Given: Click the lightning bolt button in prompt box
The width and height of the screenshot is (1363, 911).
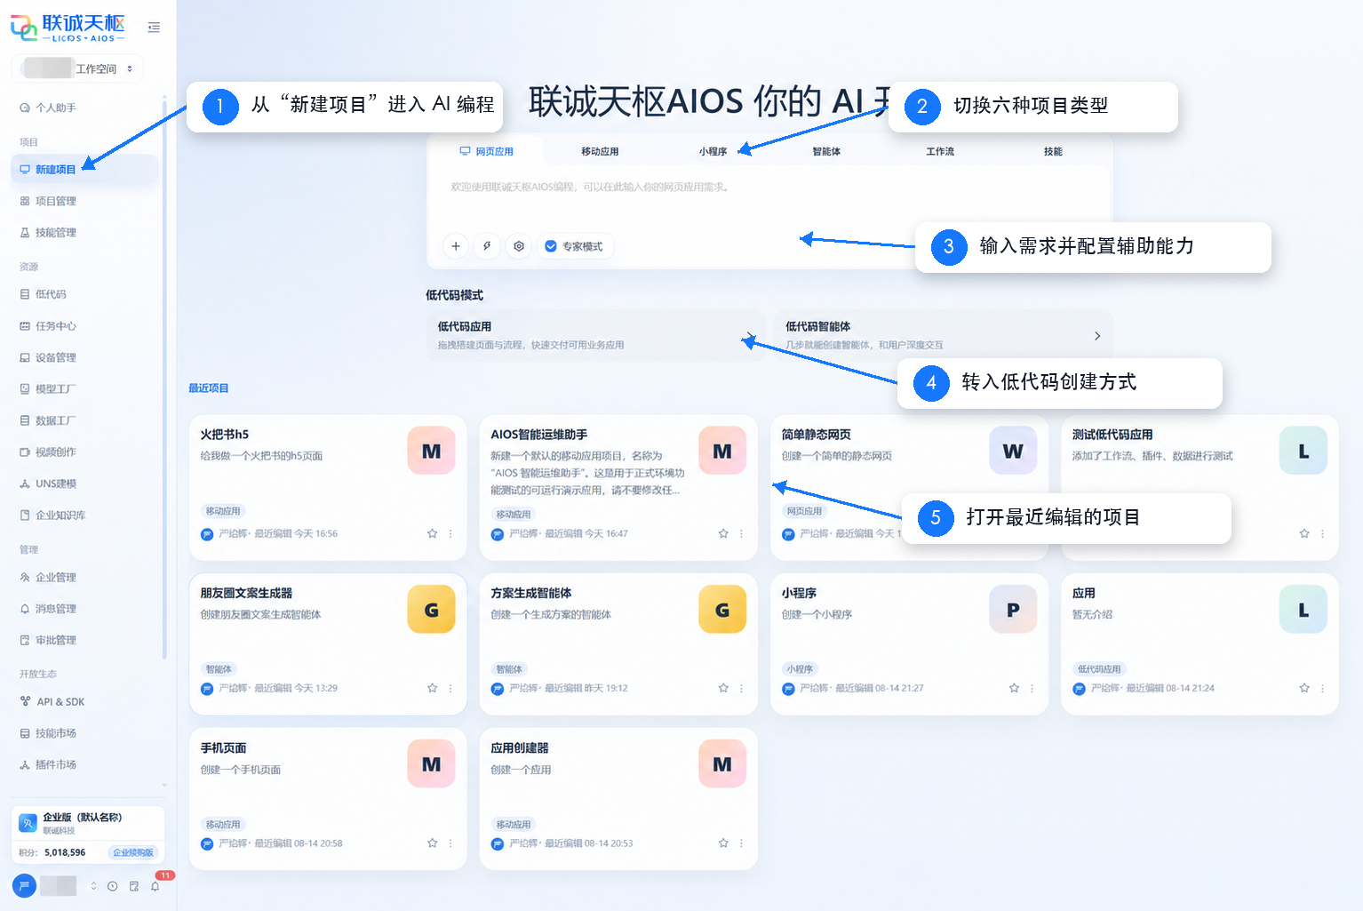Looking at the screenshot, I should point(487,246).
